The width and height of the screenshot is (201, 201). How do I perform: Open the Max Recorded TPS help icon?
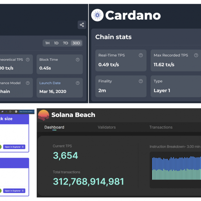(x=196, y=55)
